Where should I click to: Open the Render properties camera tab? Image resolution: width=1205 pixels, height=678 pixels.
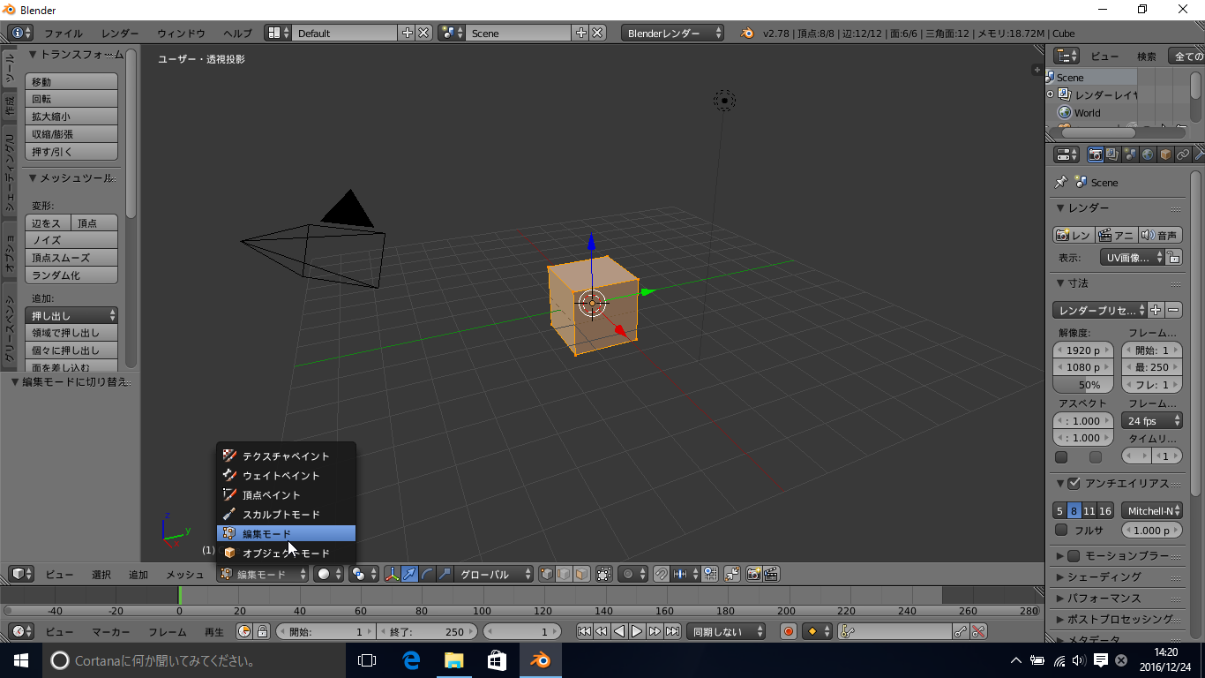click(1095, 154)
